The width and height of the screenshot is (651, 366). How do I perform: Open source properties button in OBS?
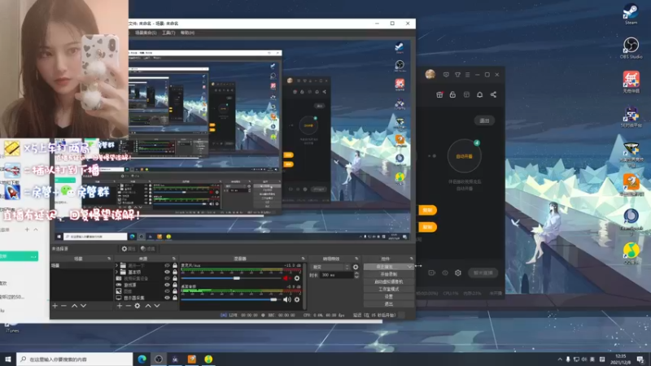[129, 249]
